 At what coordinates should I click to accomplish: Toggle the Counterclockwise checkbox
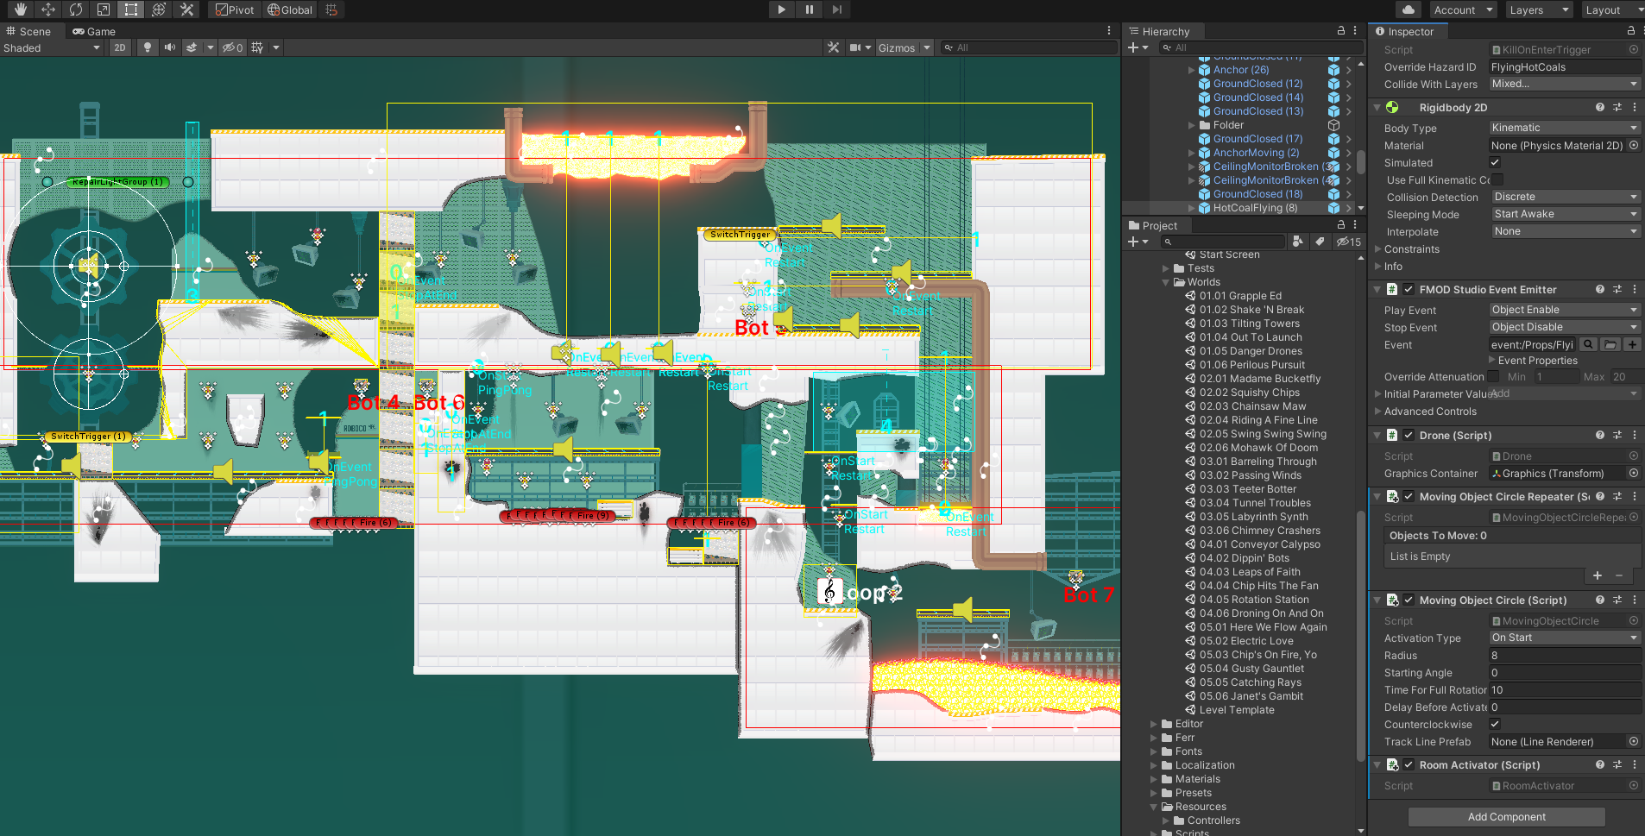pyautogui.click(x=1495, y=724)
